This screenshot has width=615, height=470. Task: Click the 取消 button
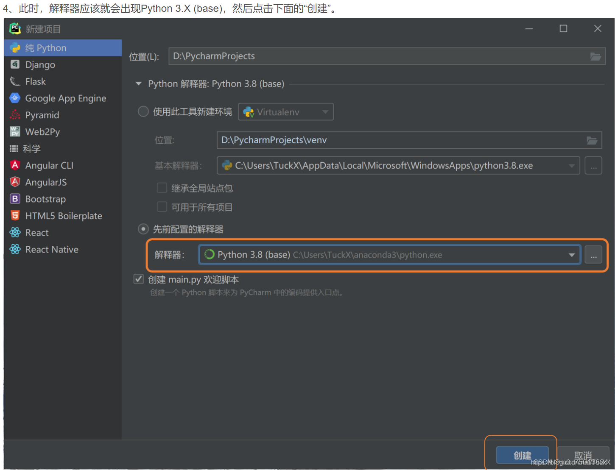[x=583, y=455]
